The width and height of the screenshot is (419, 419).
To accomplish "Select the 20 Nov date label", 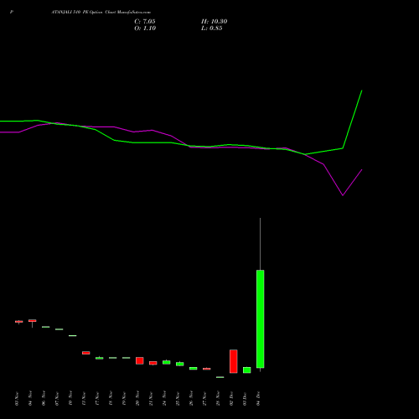I will click(x=137, y=398).
